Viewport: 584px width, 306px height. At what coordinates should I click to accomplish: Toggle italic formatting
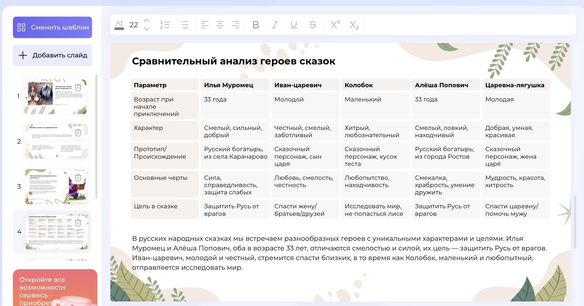pos(275,25)
